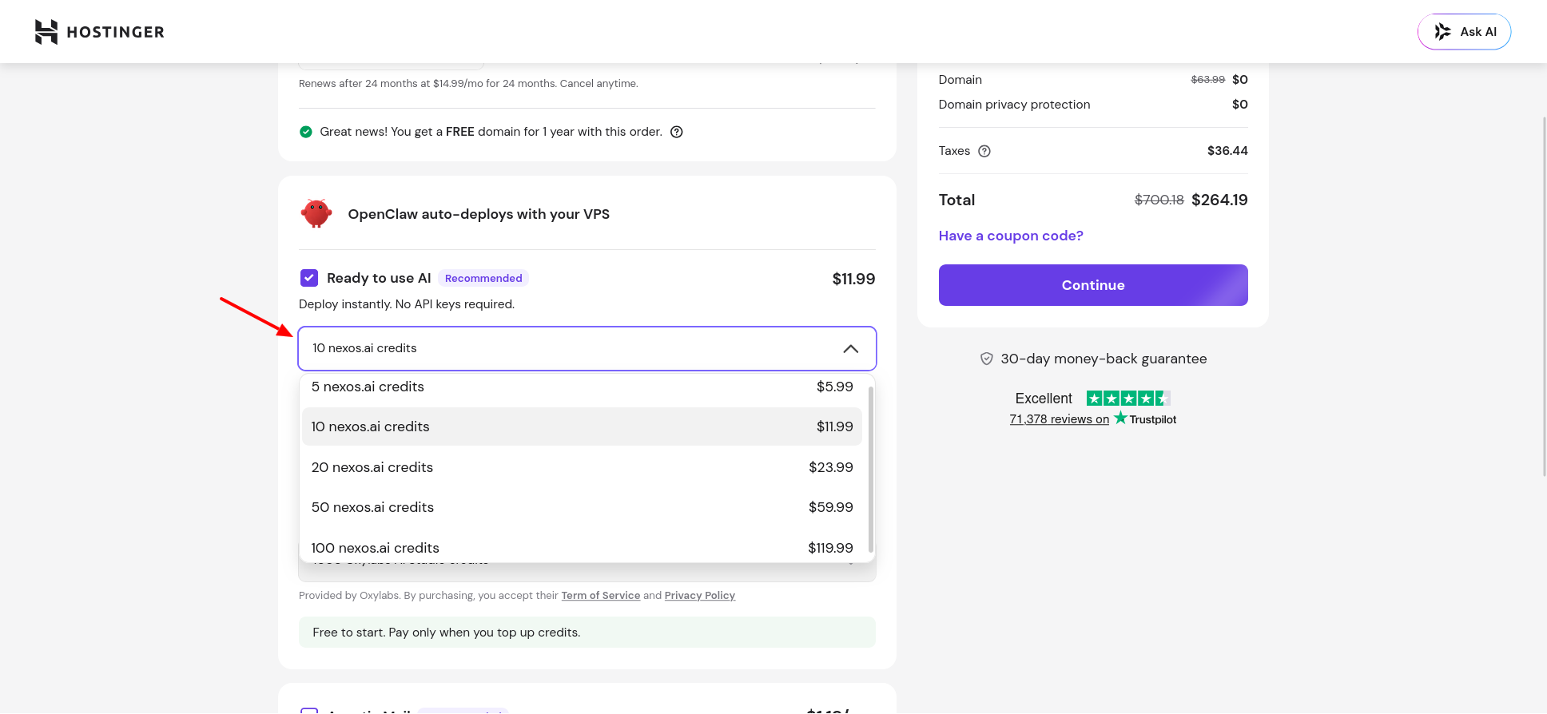Viewport: 1547px width, 714px height.
Task: Open the Term of Service link
Action: 601,596
